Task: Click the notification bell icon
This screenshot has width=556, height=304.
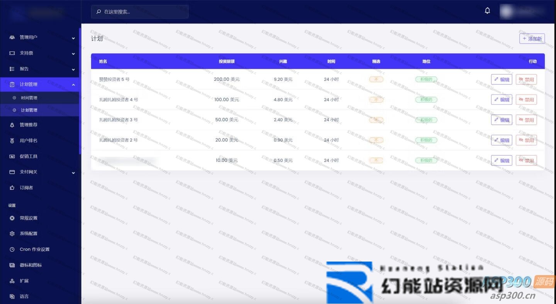Action: click(x=487, y=11)
